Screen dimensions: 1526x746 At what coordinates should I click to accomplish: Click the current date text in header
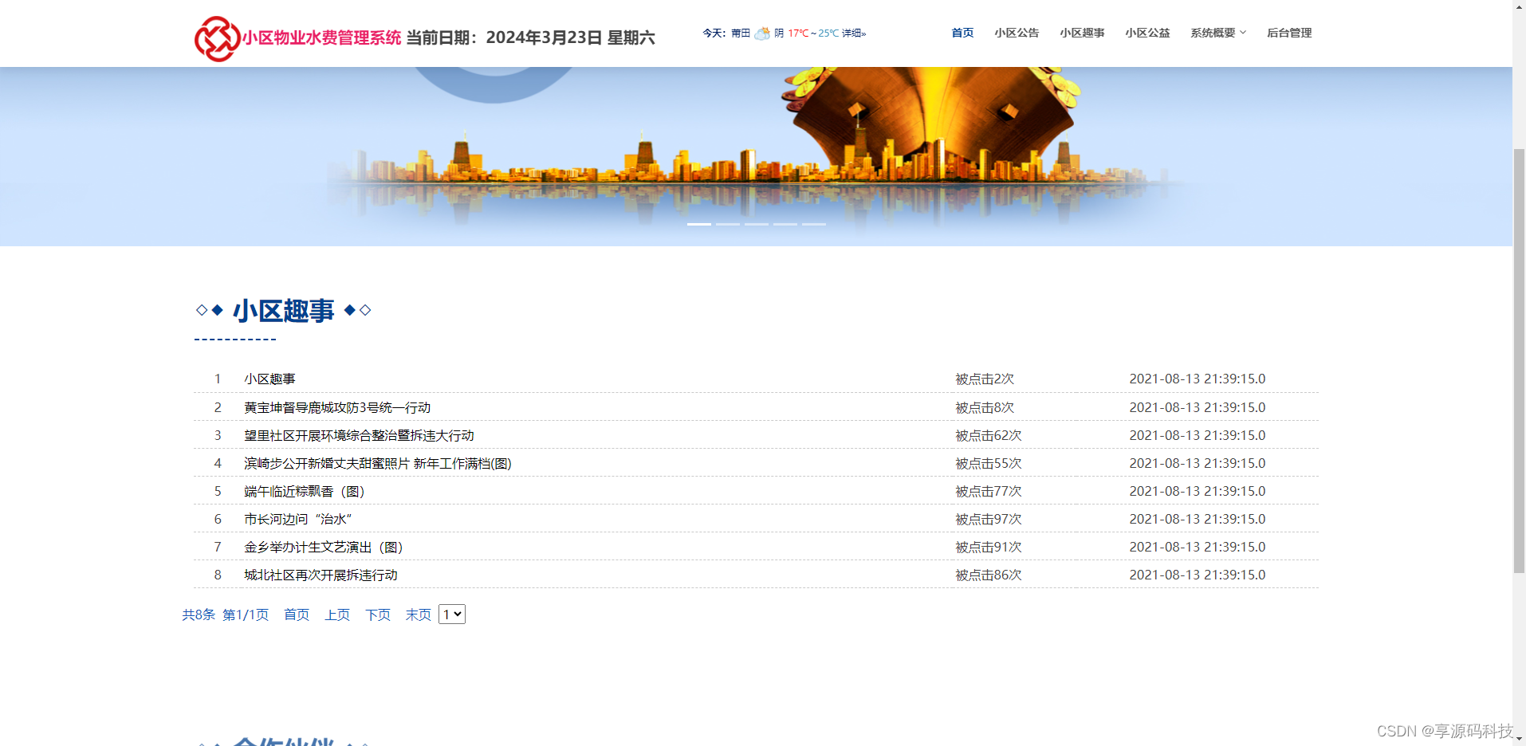click(x=531, y=37)
